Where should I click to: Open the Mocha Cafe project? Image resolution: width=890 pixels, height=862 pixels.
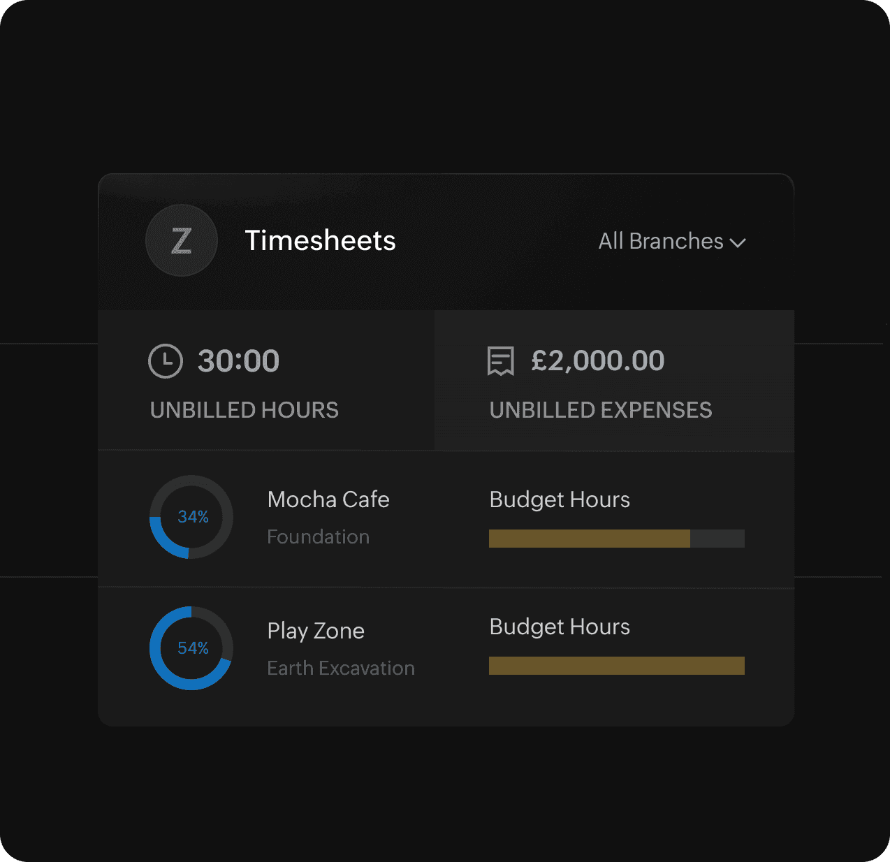pos(328,499)
